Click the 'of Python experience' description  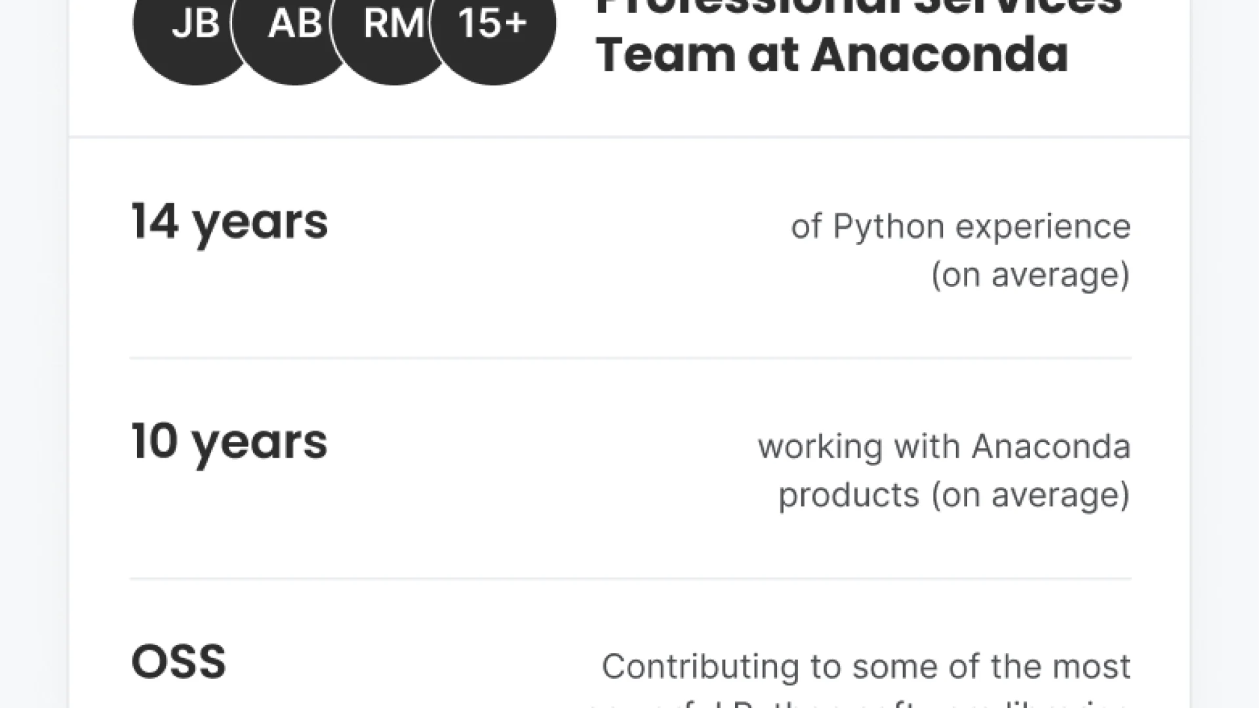pos(961,227)
